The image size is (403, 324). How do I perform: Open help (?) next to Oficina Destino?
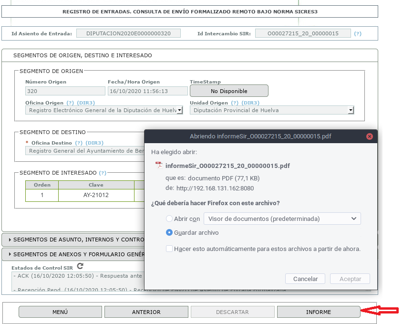[79, 143]
